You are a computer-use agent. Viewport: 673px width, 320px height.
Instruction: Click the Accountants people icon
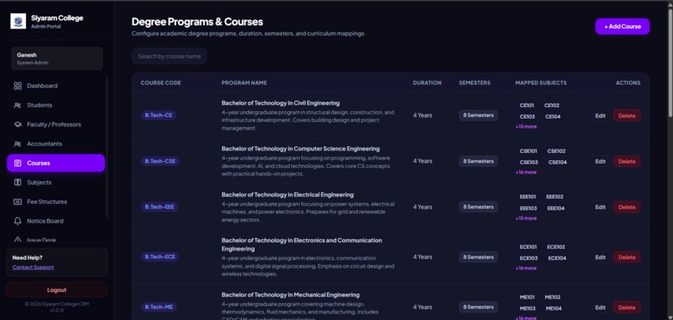pos(18,144)
